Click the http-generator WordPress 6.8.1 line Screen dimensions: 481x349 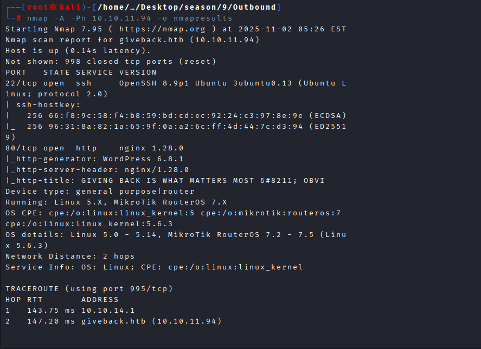(x=94, y=159)
